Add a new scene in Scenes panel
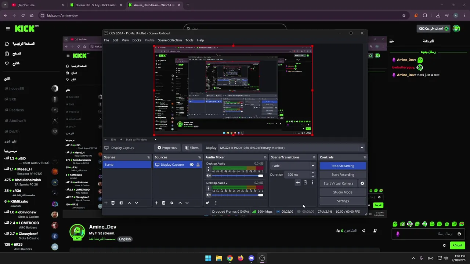This screenshot has width=470, height=264. tap(106, 203)
